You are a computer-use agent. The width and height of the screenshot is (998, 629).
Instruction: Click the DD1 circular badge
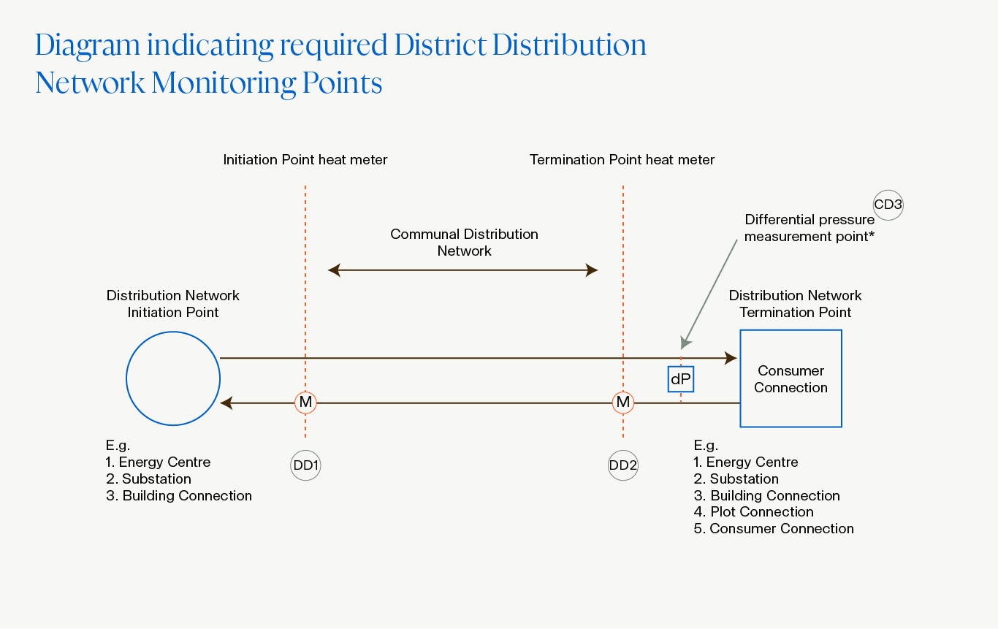click(305, 465)
